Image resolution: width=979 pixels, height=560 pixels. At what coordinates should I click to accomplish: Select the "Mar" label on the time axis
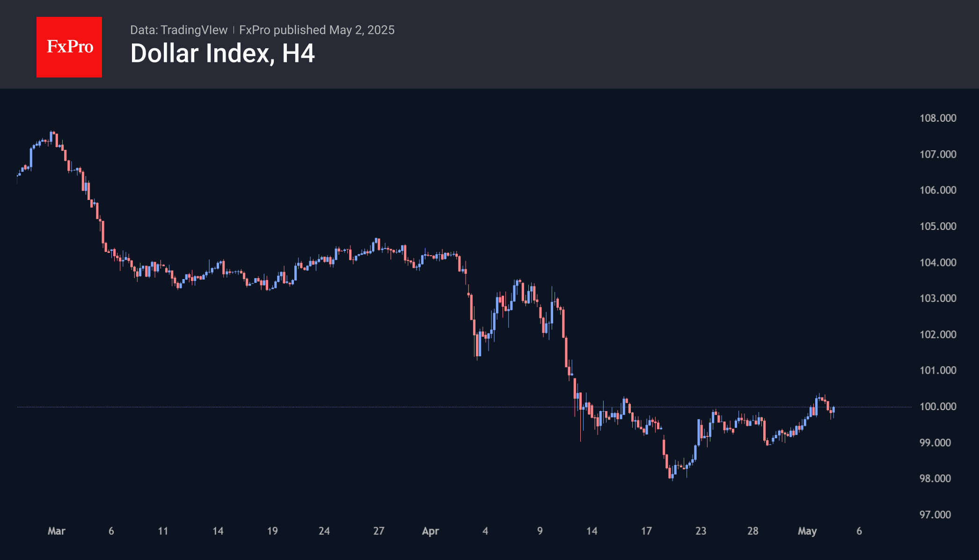[x=57, y=531]
